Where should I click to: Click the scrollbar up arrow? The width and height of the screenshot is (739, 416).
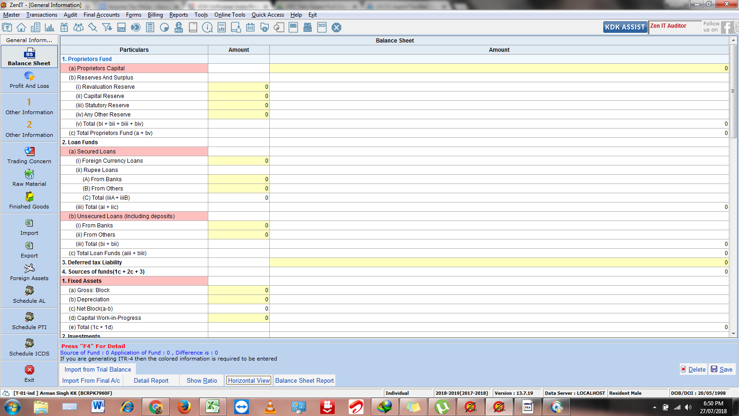click(733, 40)
